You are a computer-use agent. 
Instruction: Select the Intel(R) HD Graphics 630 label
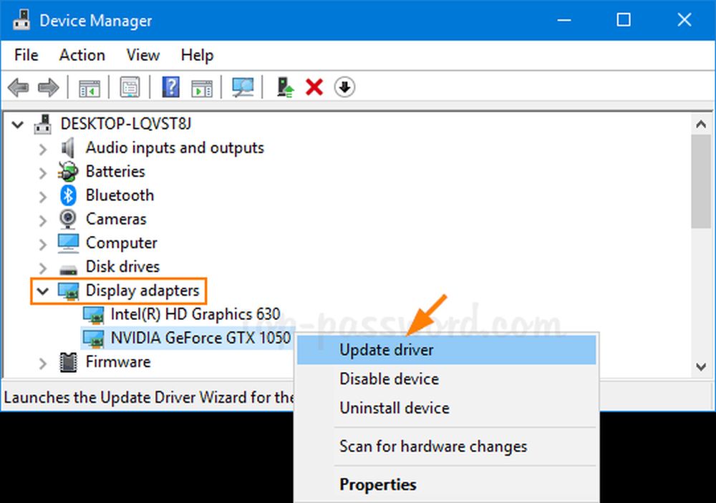pos(195,315)
